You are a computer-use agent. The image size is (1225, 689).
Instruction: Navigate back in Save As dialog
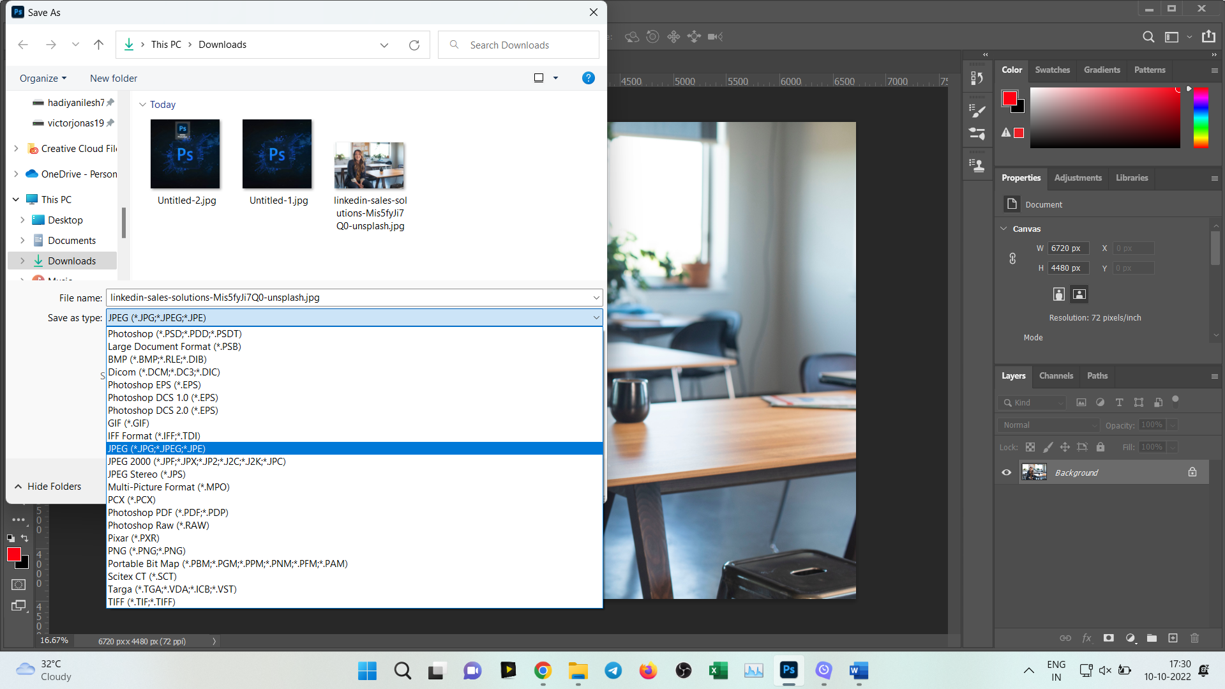point(23,45)
